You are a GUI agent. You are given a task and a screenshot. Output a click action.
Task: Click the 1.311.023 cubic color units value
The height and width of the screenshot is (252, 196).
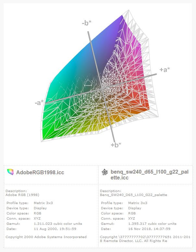(x=58, y=223)
